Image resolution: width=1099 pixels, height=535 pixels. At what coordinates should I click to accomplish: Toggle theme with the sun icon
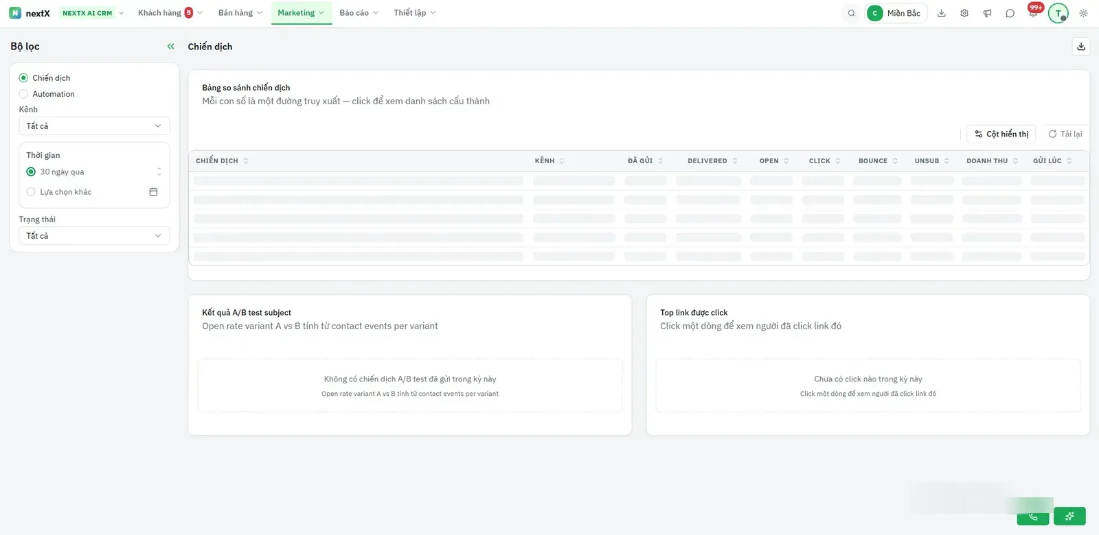[x=1083, y=13]
